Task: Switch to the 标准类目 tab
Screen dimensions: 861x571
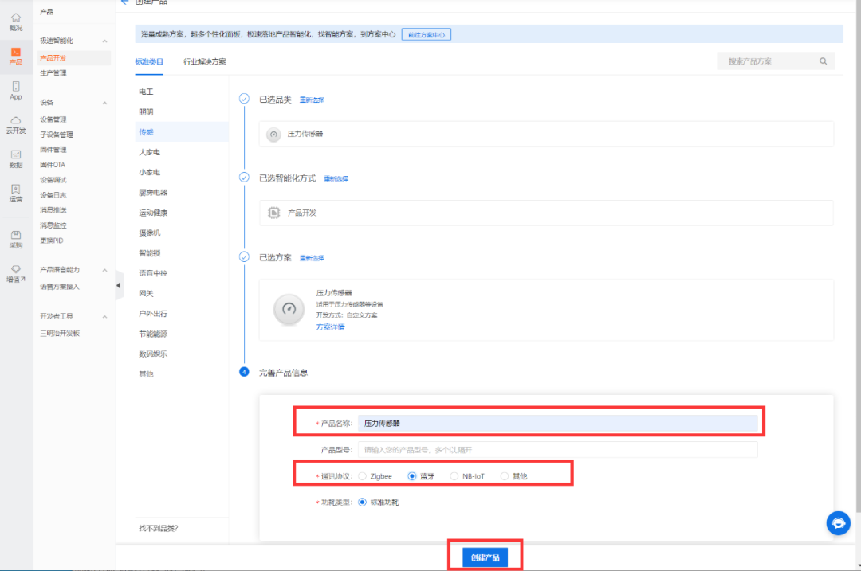Action: click(149, 61)
